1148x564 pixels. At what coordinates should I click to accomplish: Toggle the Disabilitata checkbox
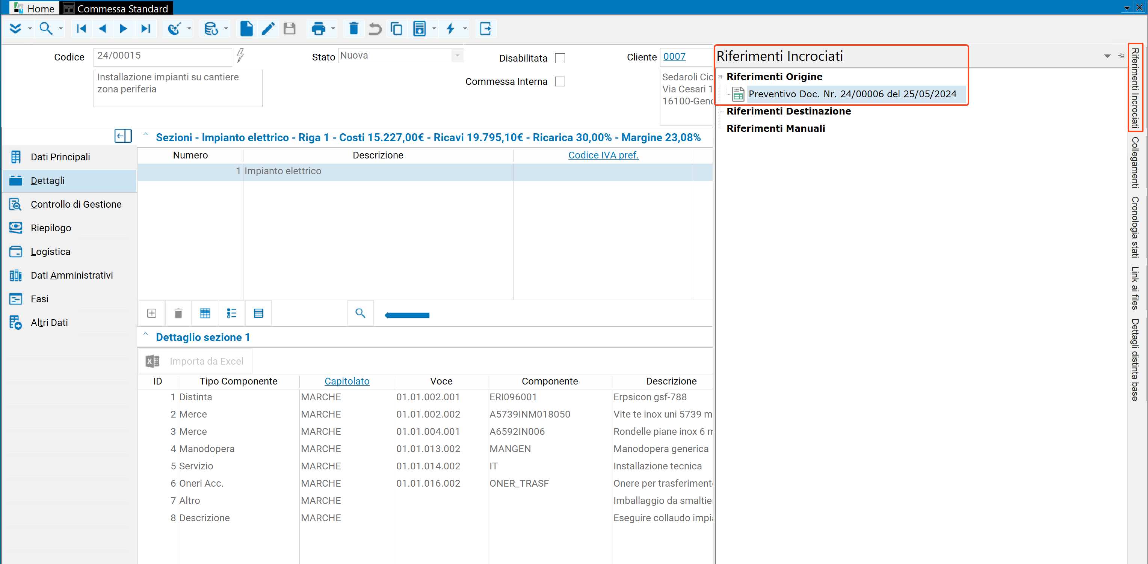(560, 58)
